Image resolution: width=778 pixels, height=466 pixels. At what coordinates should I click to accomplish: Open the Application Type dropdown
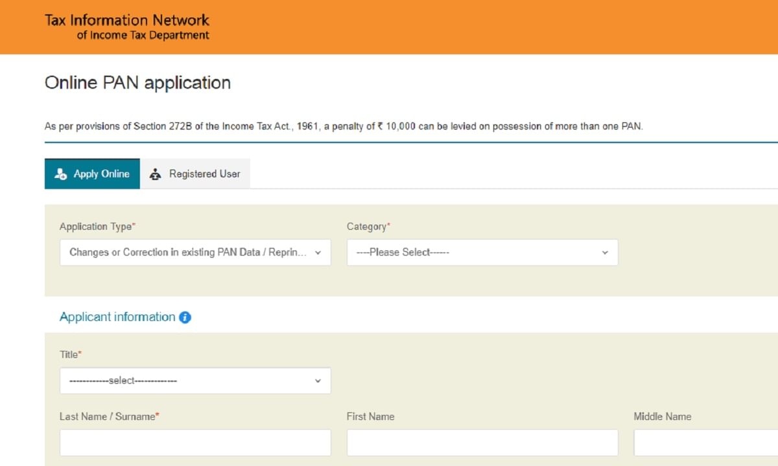pos(194,252)
